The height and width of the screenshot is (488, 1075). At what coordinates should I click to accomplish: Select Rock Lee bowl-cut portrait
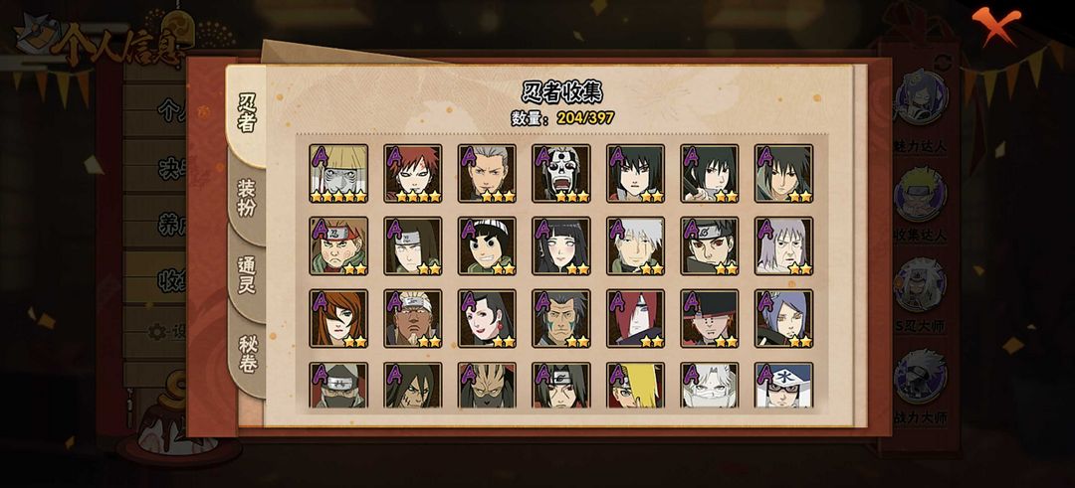click(x=487, y=245)
